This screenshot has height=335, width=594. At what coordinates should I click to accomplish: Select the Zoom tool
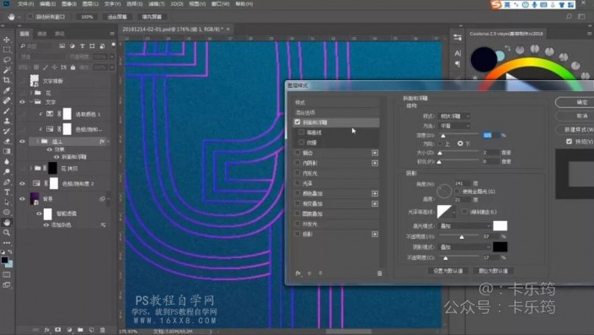coord(7,233)
